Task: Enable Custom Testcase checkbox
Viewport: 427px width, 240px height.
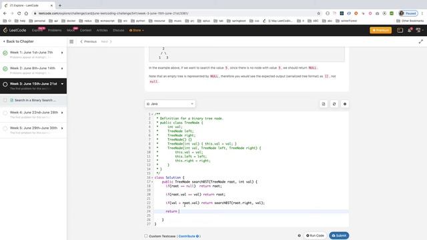Action: coord(146,236)
